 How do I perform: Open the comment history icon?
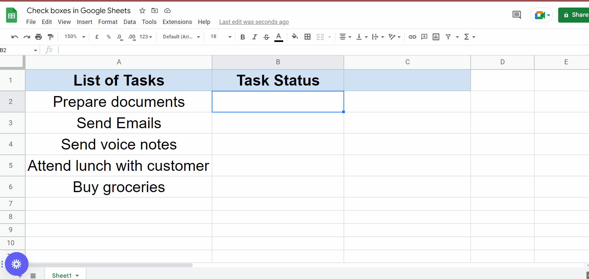517,15
